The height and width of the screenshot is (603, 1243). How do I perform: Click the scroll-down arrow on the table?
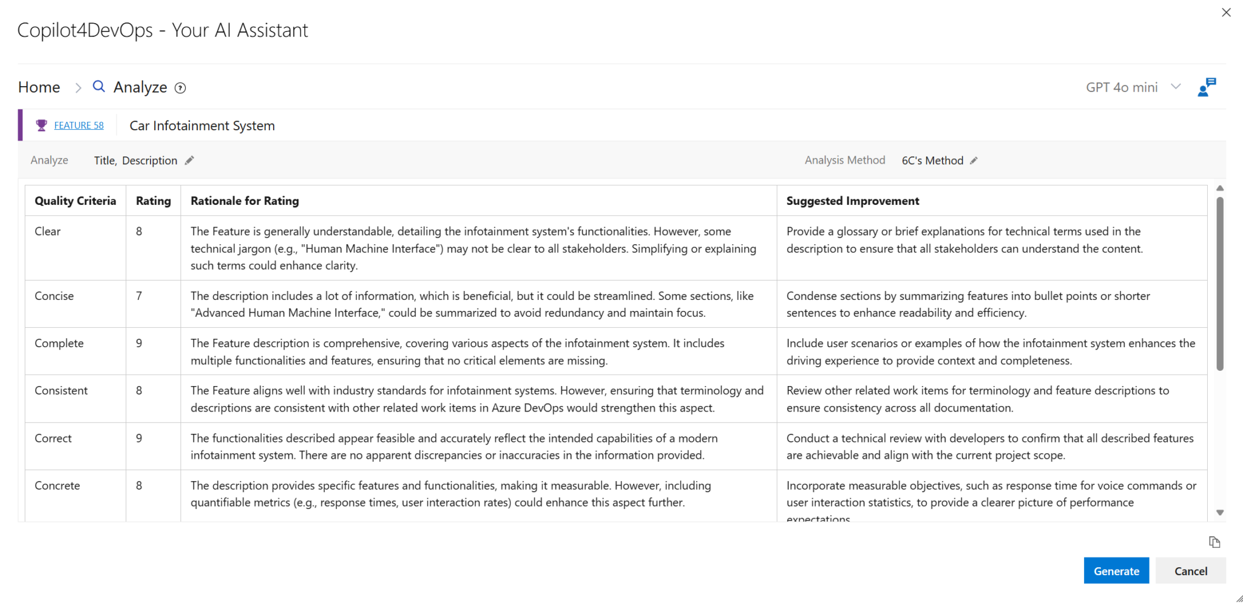click(1220, 512)
